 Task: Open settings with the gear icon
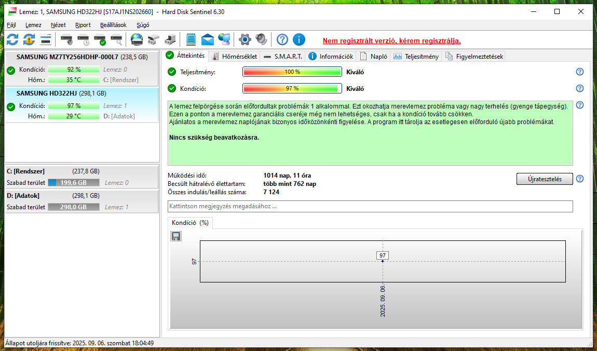(245, 39)
